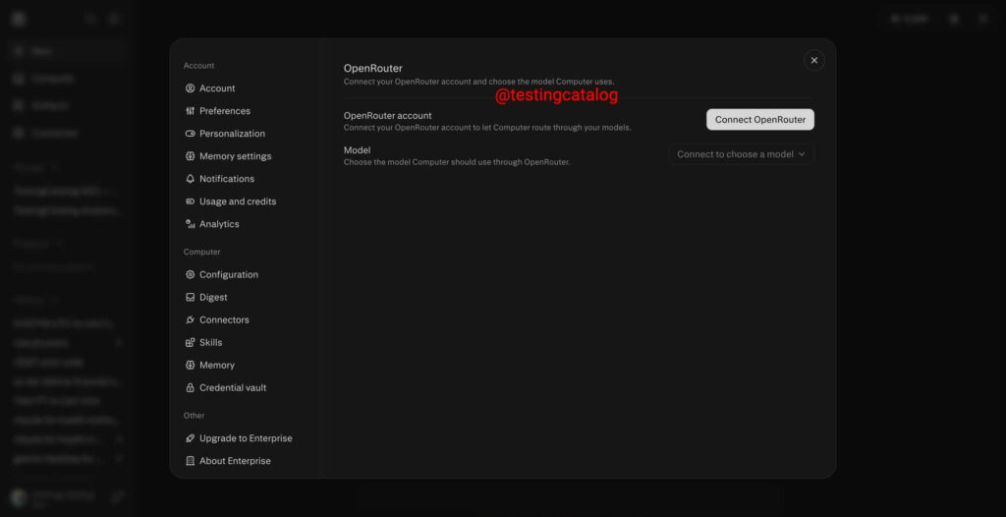Click the Connect OpenRouter button
The height and width of the screenshot is (517, 1006).
760,120
